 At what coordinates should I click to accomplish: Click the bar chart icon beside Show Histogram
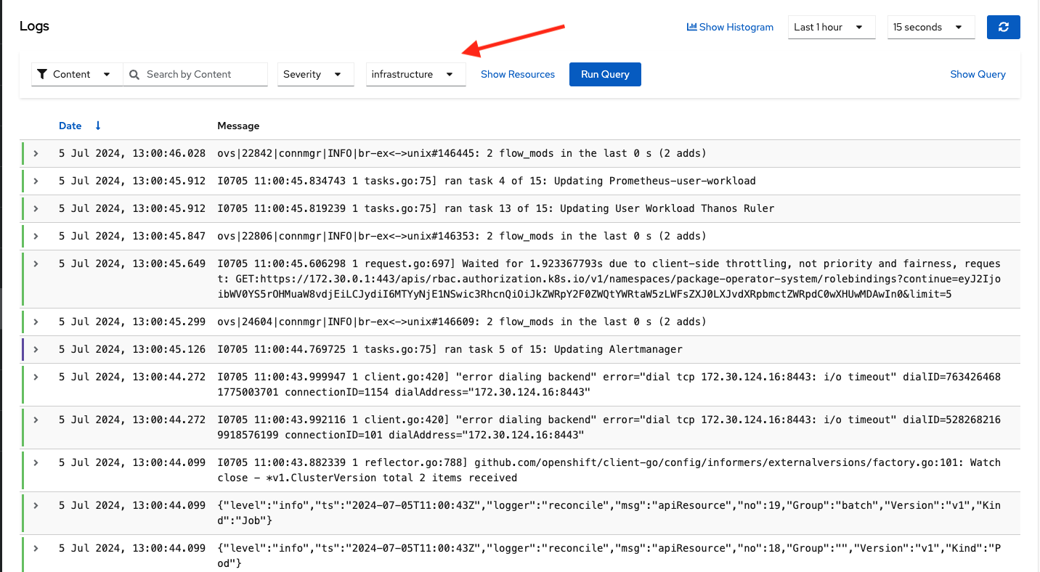point(691,27)
